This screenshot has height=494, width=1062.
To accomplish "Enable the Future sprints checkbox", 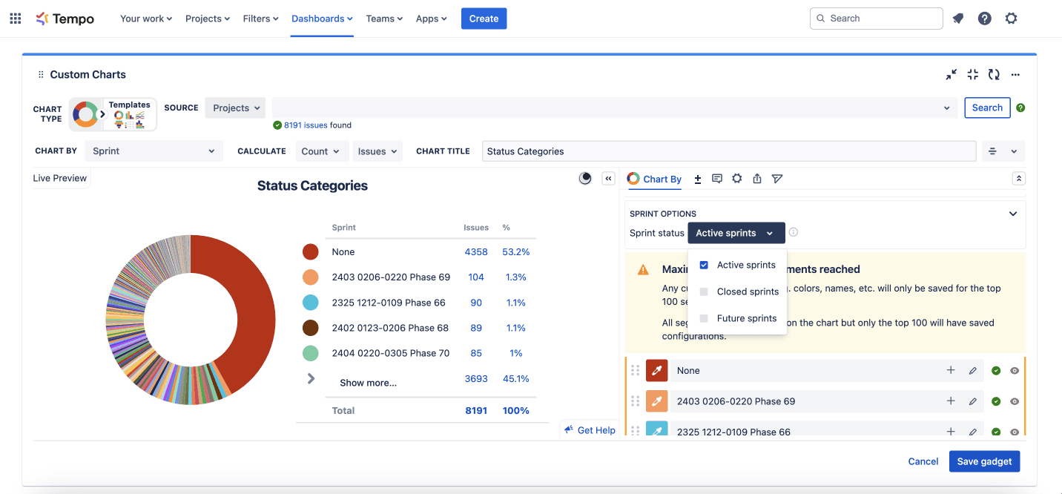I will click(x=704, y=318).
